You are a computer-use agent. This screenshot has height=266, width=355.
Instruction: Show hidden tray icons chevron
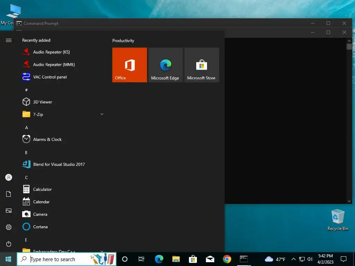click(293, 259)
